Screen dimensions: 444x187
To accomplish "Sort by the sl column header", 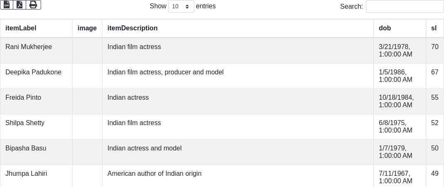I will (434, 28).
